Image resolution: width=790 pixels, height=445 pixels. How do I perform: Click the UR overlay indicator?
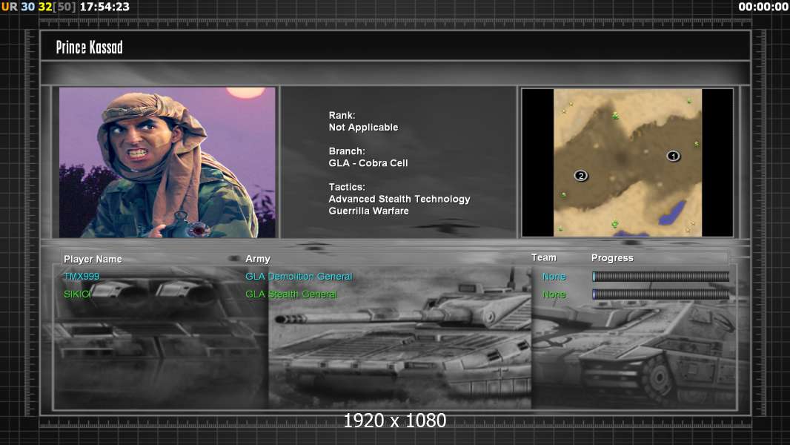pyautogui.click(x=9, y=7)
